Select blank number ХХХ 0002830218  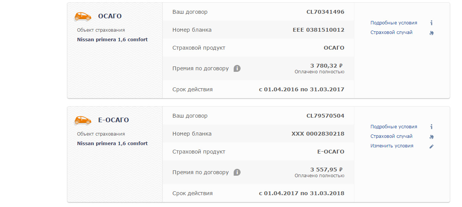click(x=318, y=134)
